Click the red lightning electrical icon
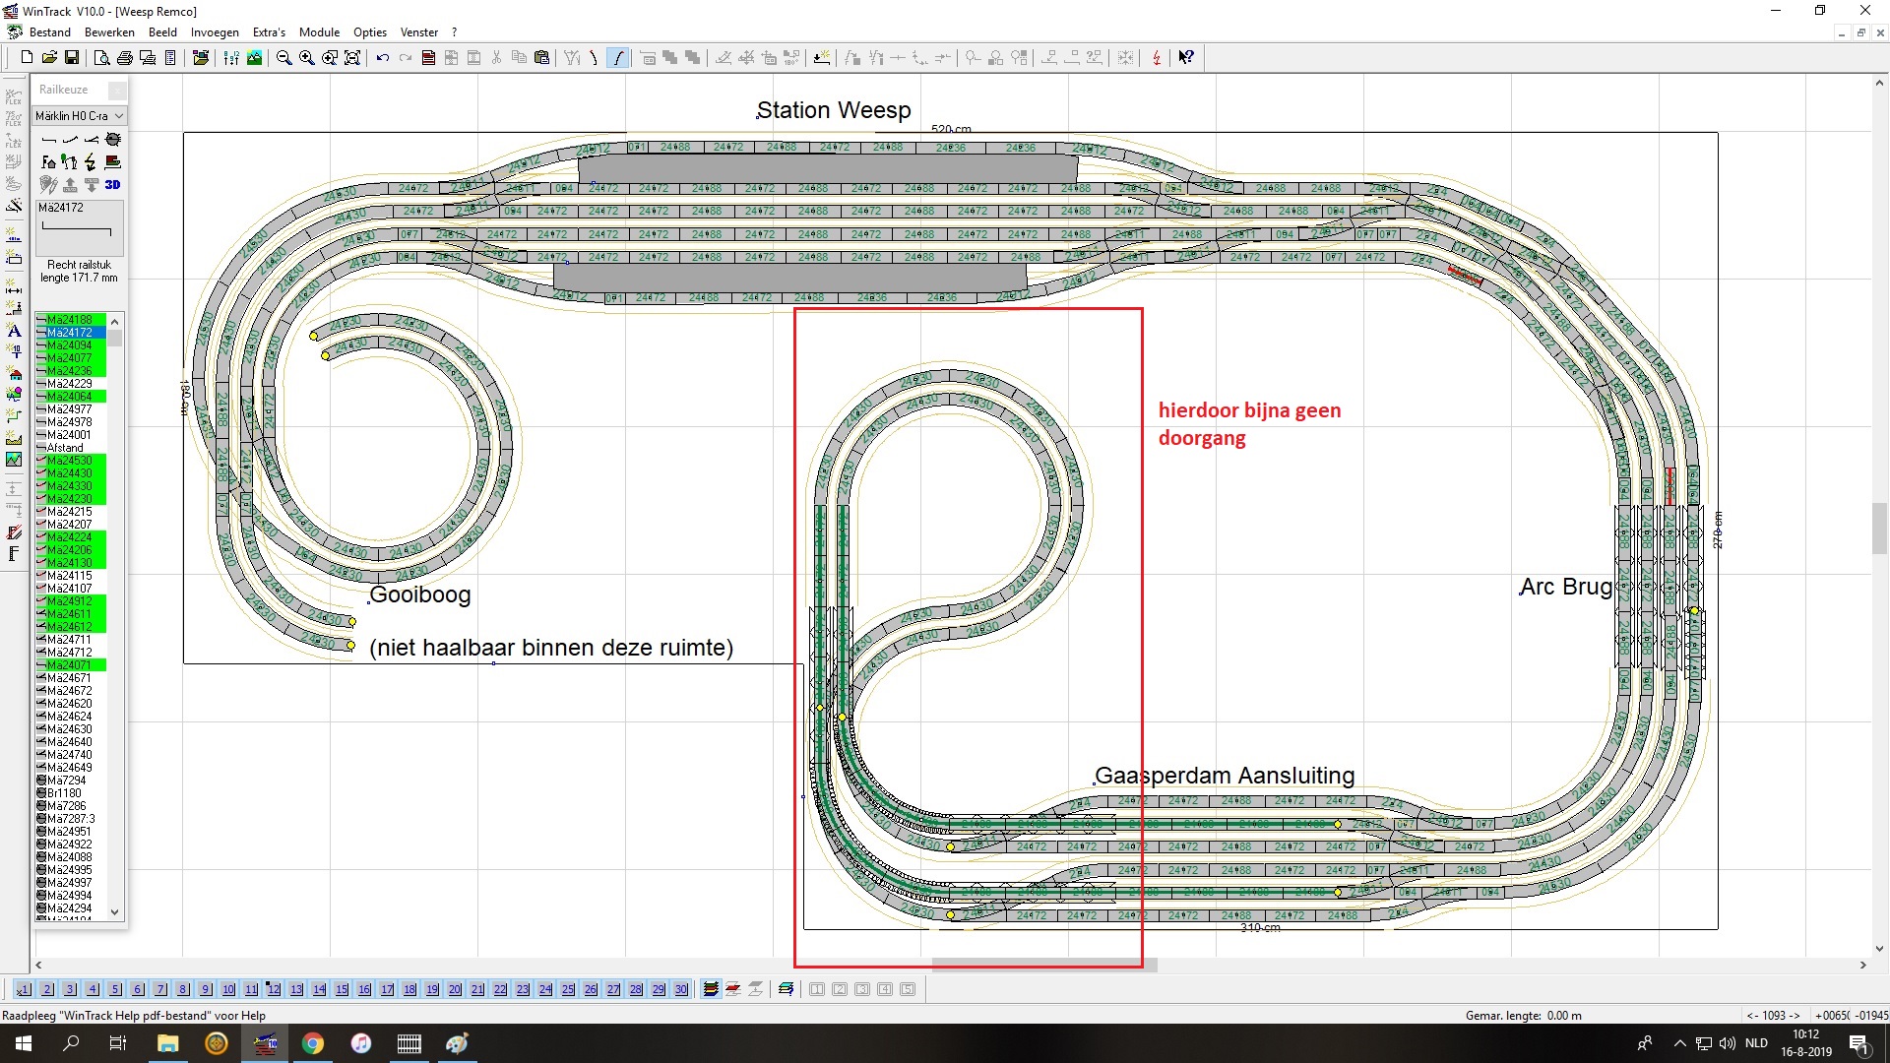This screenshot has height=1063, width=1890. coord(1157,58)
